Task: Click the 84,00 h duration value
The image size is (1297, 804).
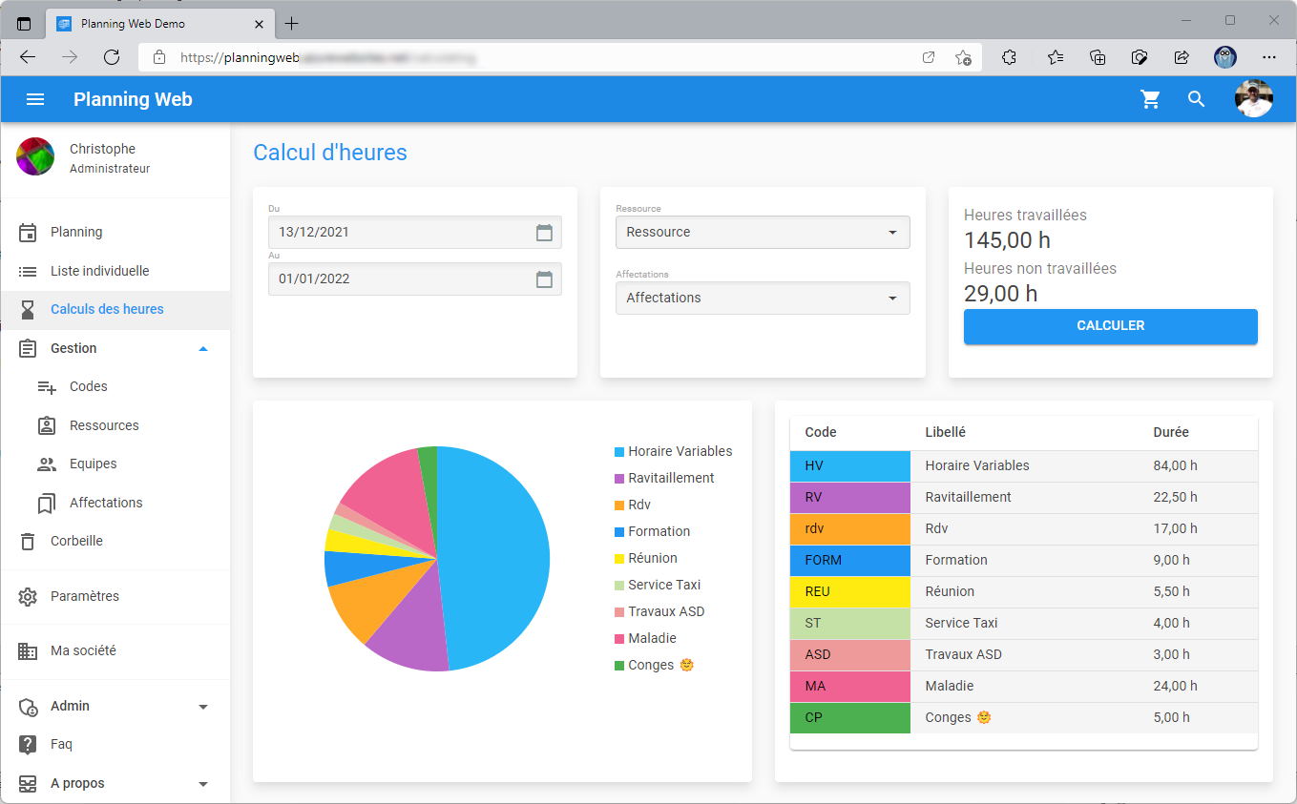Action: (1175, 465)
